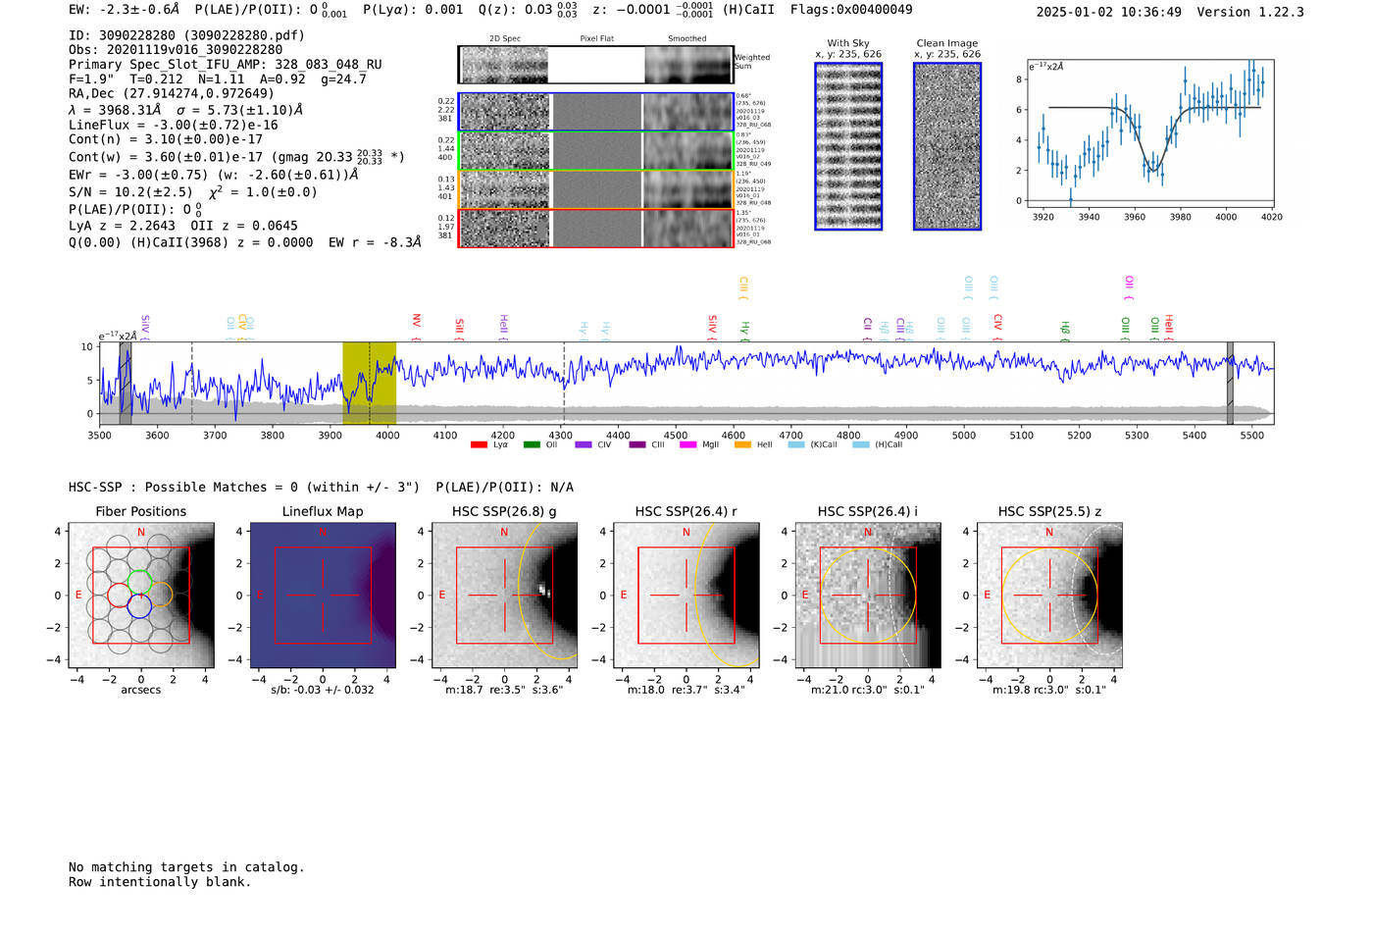Select the green-framed fiber spectrum row
This screenshot has height=935, width=1373.
(595, 151)
